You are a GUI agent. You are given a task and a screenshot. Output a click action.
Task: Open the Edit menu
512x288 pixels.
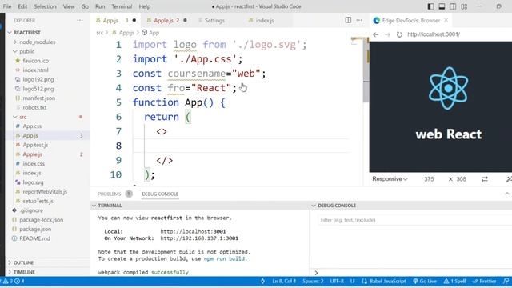22,6
